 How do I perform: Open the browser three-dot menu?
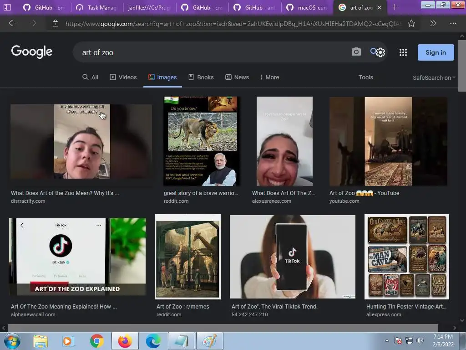coord(453,23)
